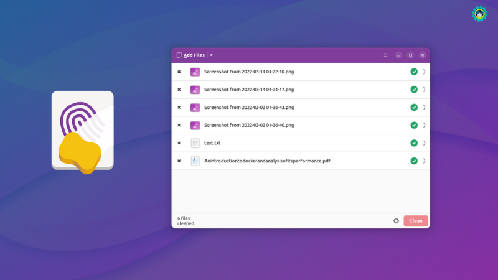Image resolution: width=498 pixels, height=280 pixels.
Task: Open the hamburger menu in the header bar
Action: click(385, 55)
